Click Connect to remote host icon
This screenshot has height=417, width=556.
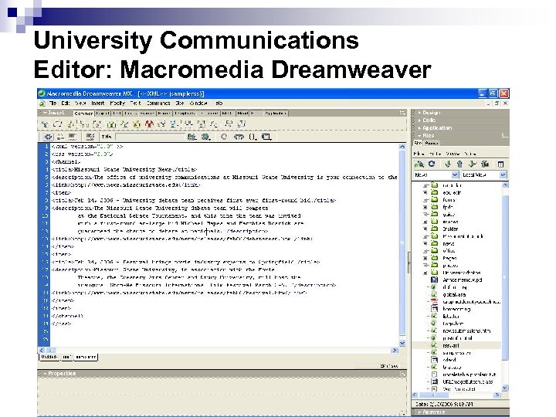click(x=419, y=164)
